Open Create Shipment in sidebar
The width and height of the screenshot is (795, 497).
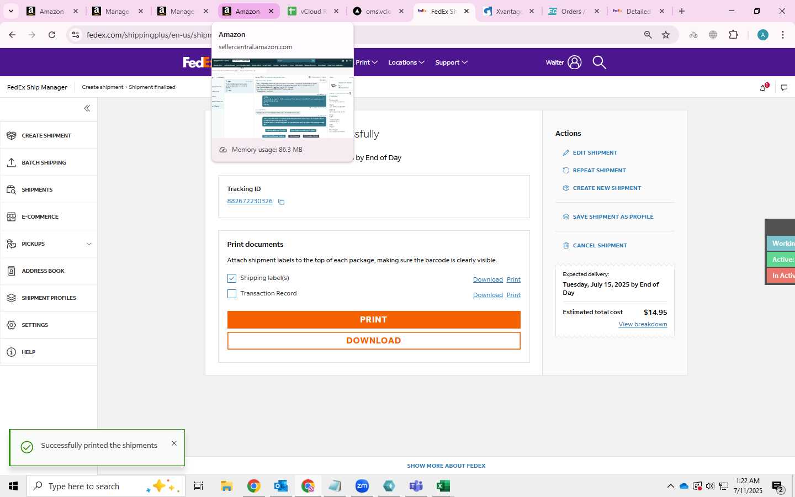coord(49,135)
